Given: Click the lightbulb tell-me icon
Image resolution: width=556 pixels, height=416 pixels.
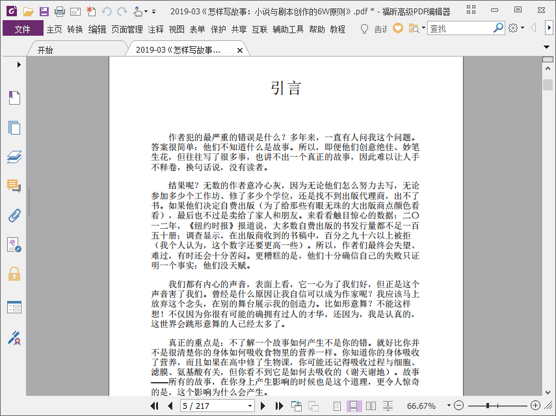Looking at the screenshot, I should click(x=364, y=29).
